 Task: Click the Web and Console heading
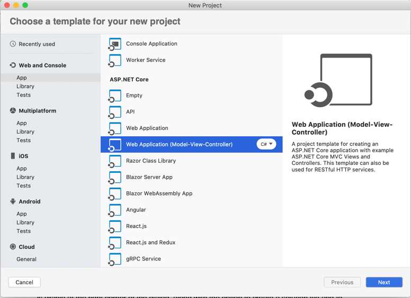click(x=42, y=66)
